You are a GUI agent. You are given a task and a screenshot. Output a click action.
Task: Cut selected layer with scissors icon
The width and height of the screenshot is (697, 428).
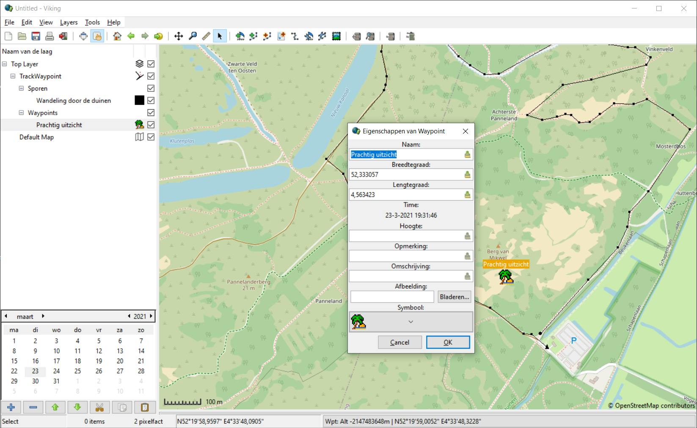tap(99, 407)
